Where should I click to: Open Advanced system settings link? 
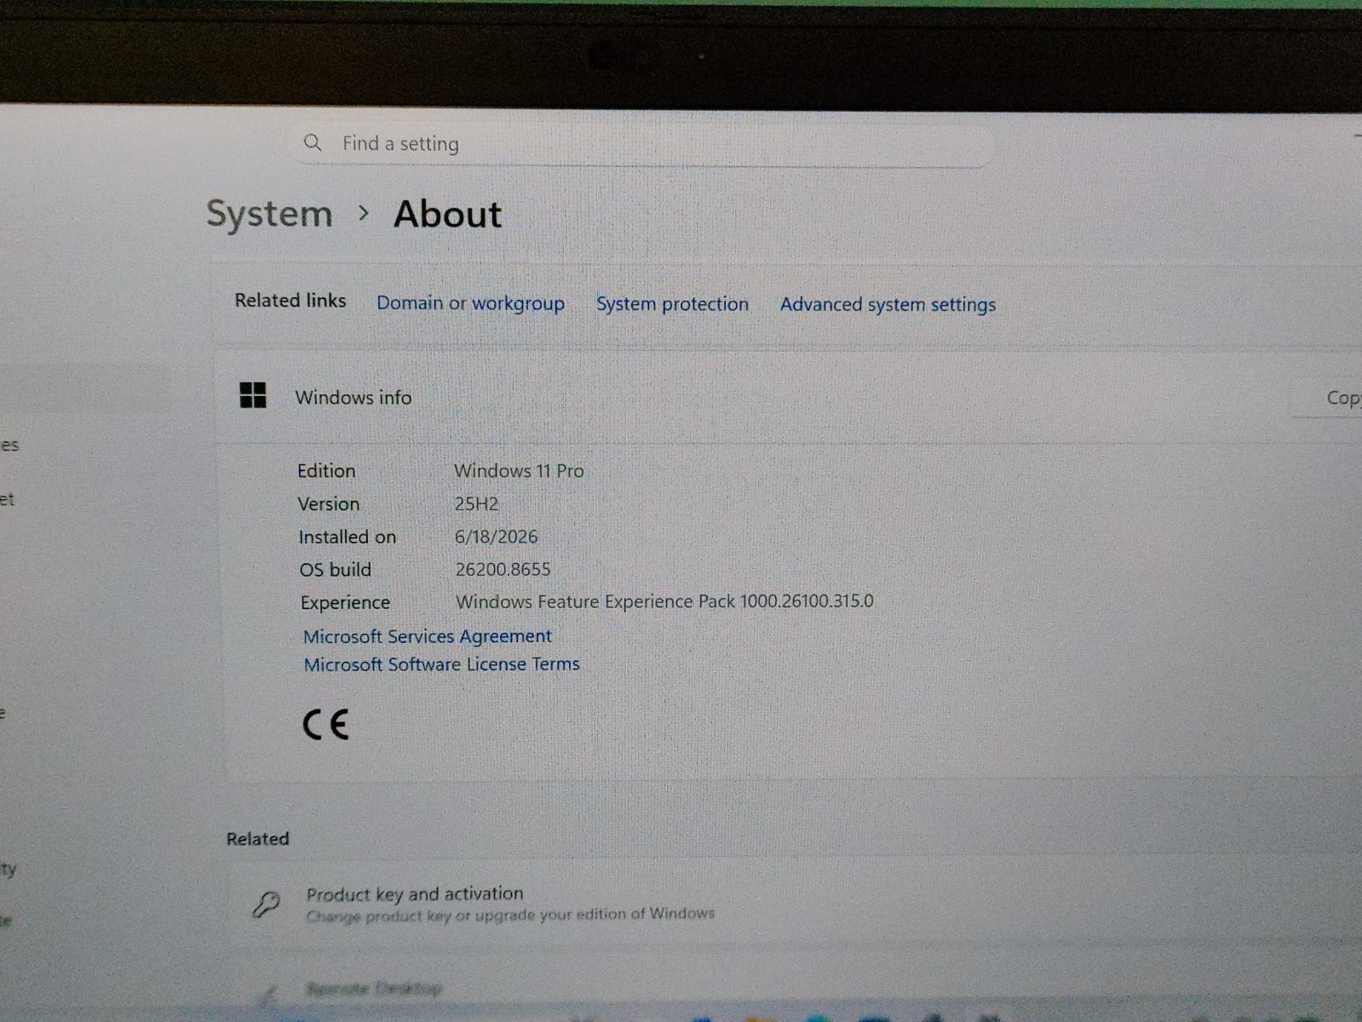888,305
